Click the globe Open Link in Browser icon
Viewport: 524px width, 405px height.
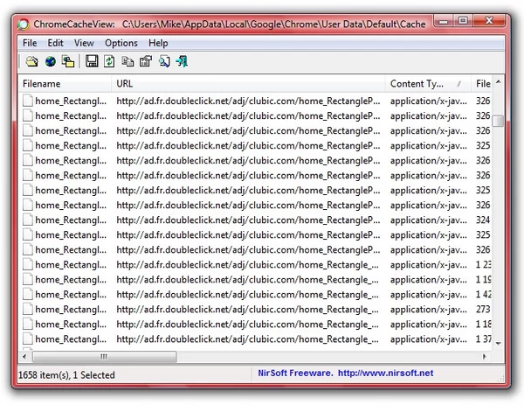[x=51, y=61]
